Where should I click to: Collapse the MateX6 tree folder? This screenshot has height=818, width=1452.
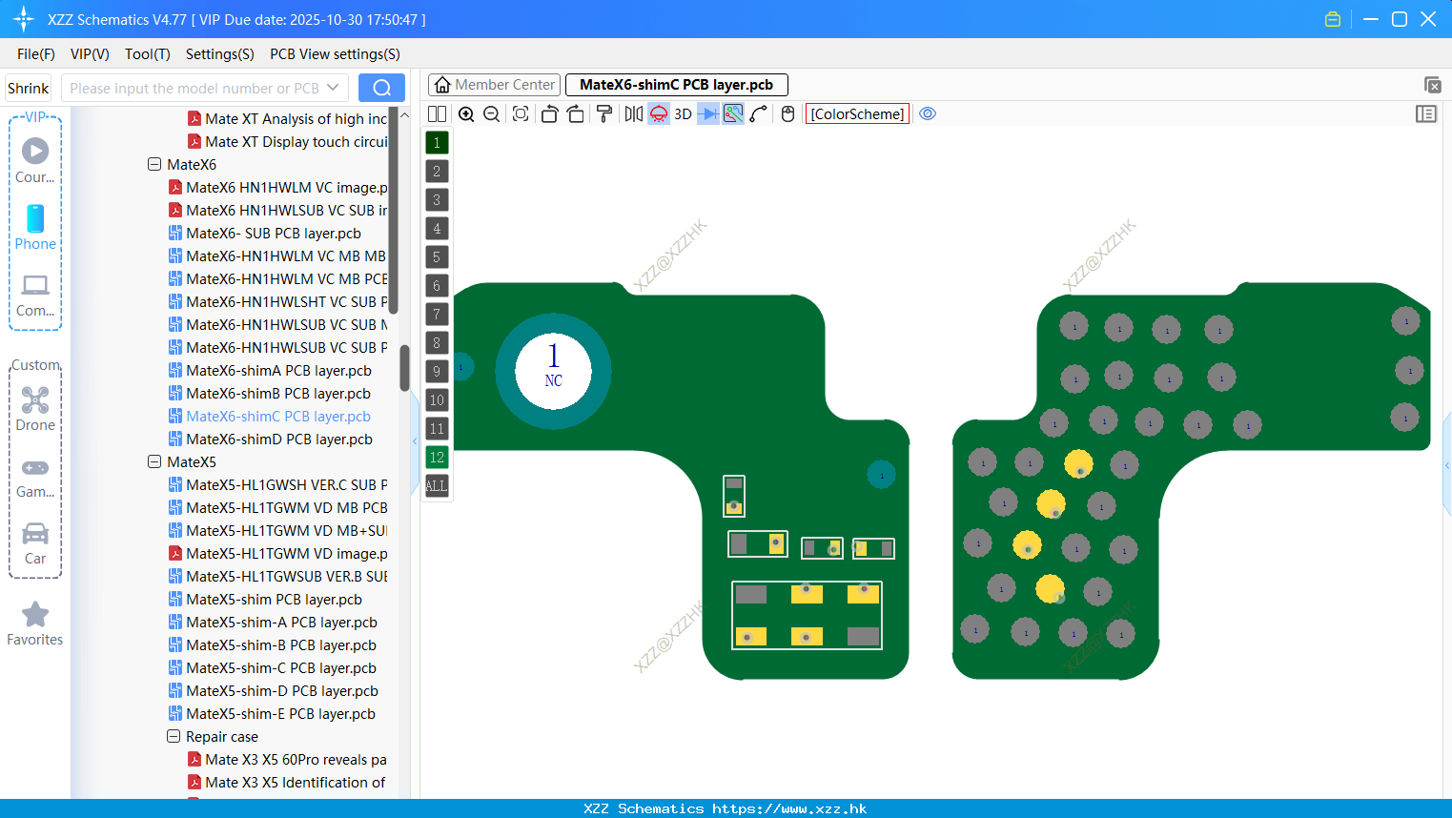click(154, 164)
